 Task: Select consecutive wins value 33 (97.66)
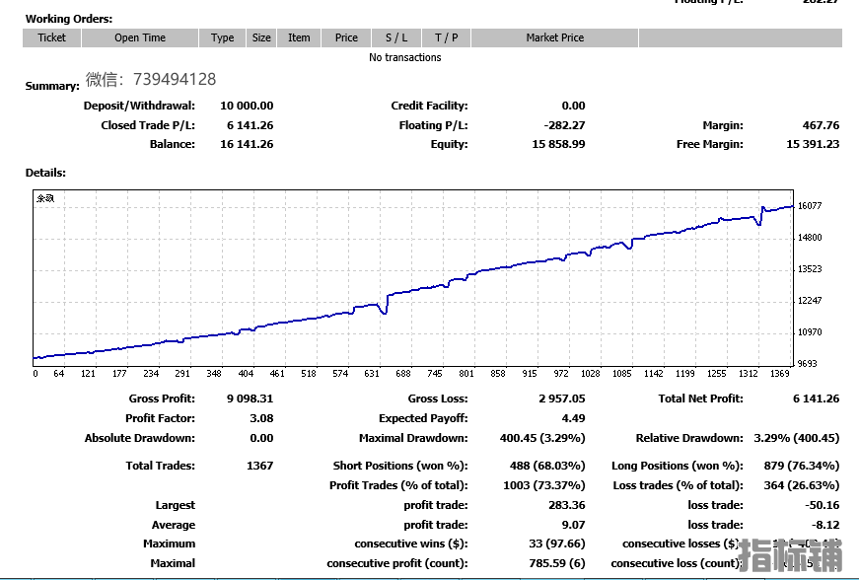pos(556,544)
